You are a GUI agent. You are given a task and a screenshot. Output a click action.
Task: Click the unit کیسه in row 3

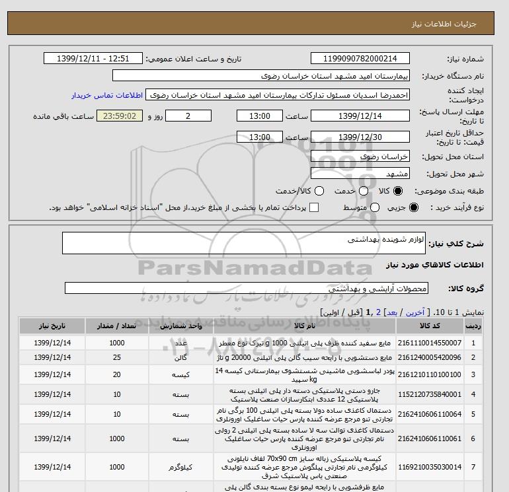(x=181, y=374)
